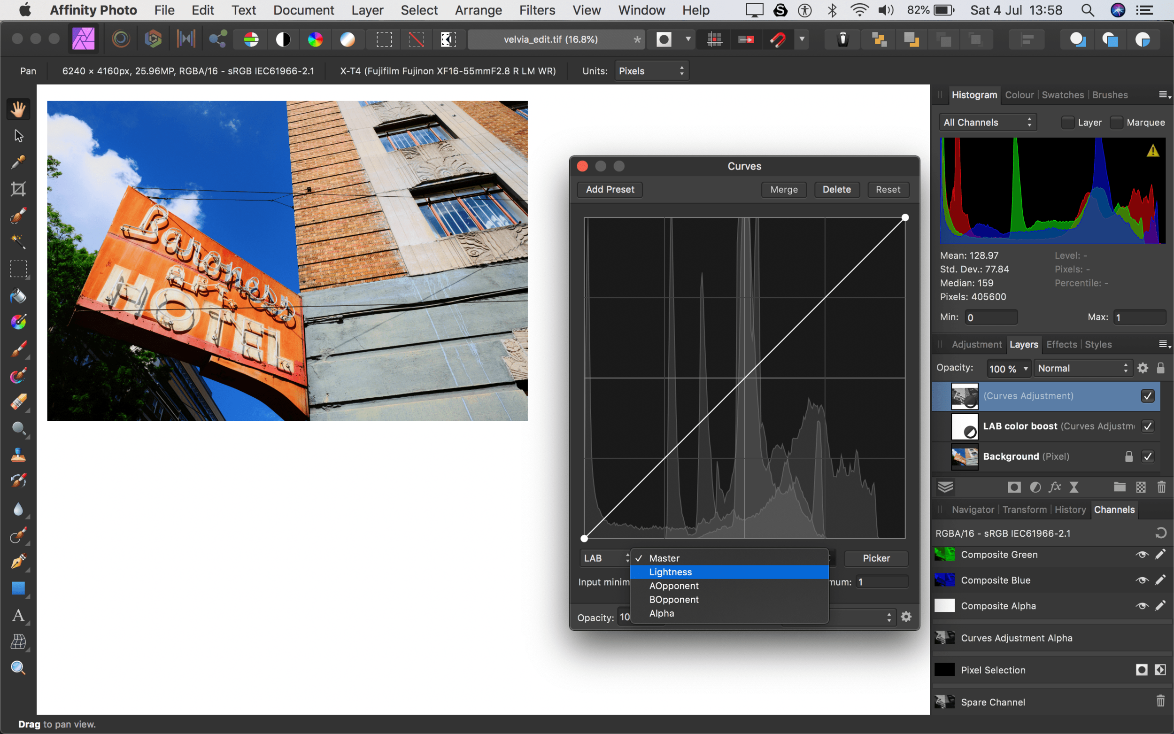Open the Filters menu
Viewport: 1174px width, 734px height.
[537, 10]
